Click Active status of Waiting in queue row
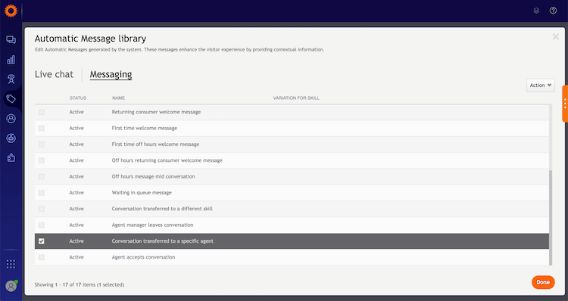 pyautogui.click(x=76, y=193)
